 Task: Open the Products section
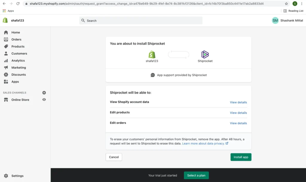[x=17, y=46]
